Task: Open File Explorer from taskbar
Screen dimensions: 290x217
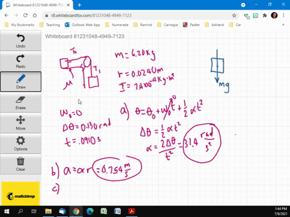Action: pos(48,212)
